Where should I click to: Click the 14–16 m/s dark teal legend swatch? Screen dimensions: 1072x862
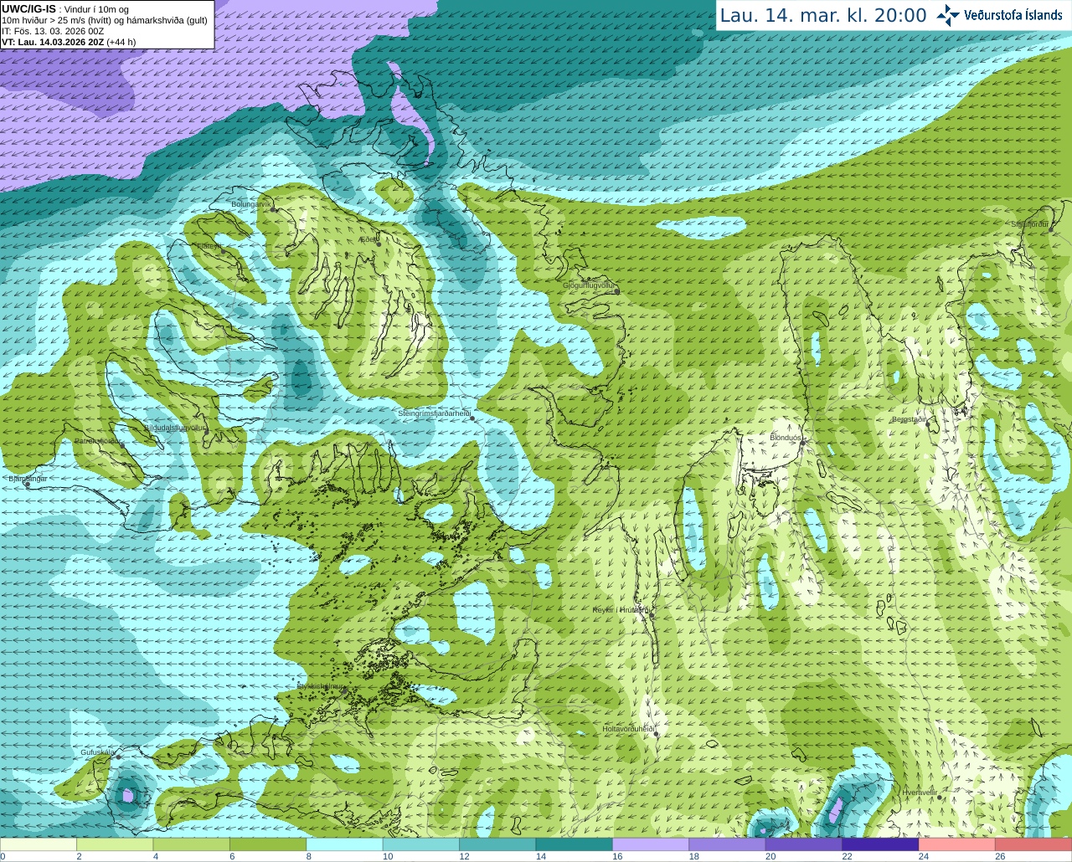[x=575, y=844]
